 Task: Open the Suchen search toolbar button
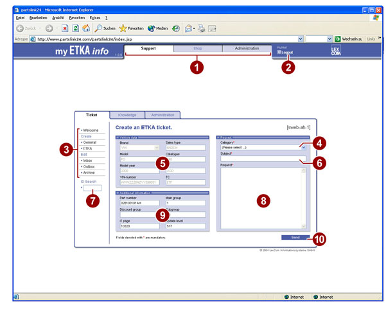[x=105, y=28]
